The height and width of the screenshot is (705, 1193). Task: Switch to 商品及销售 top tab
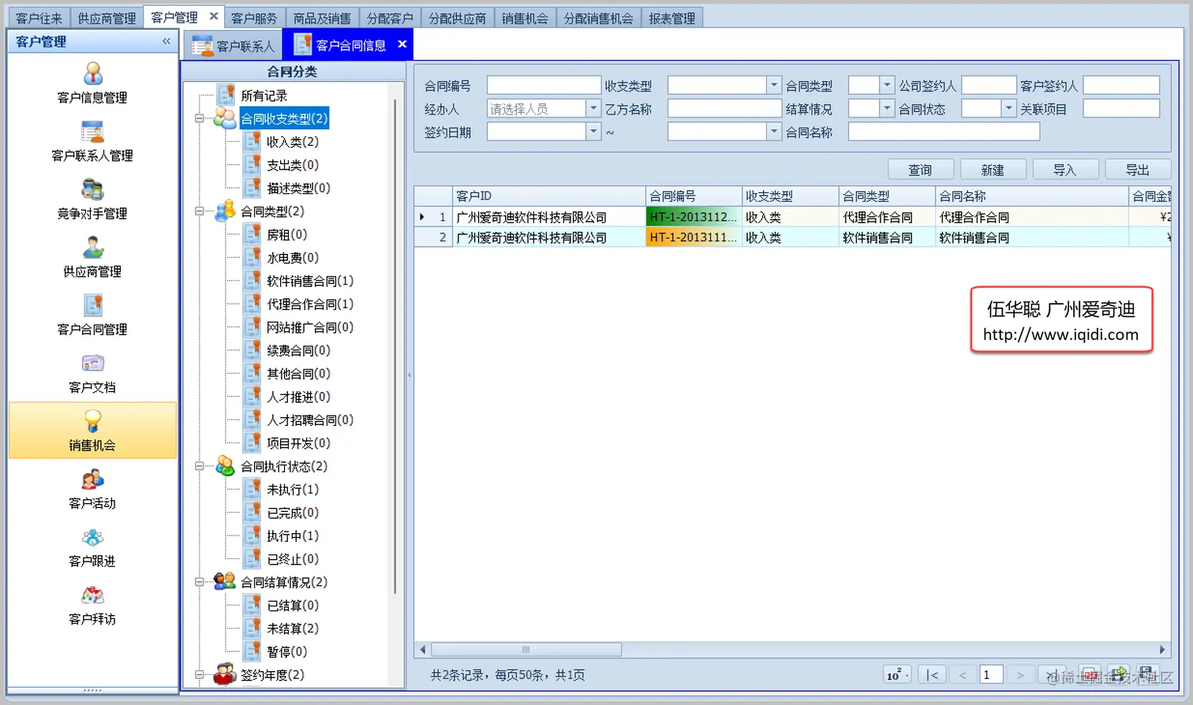point(322,18)
